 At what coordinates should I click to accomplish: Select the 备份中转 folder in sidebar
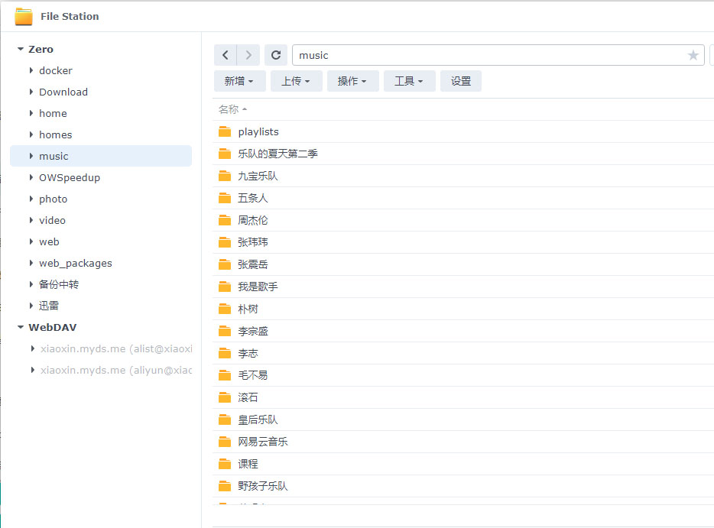[59, 284]
